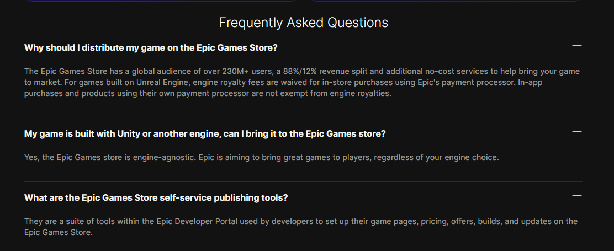614x251 pixels.
Task: Collapse "Why should I distribute my game" question
Action: 151,48
